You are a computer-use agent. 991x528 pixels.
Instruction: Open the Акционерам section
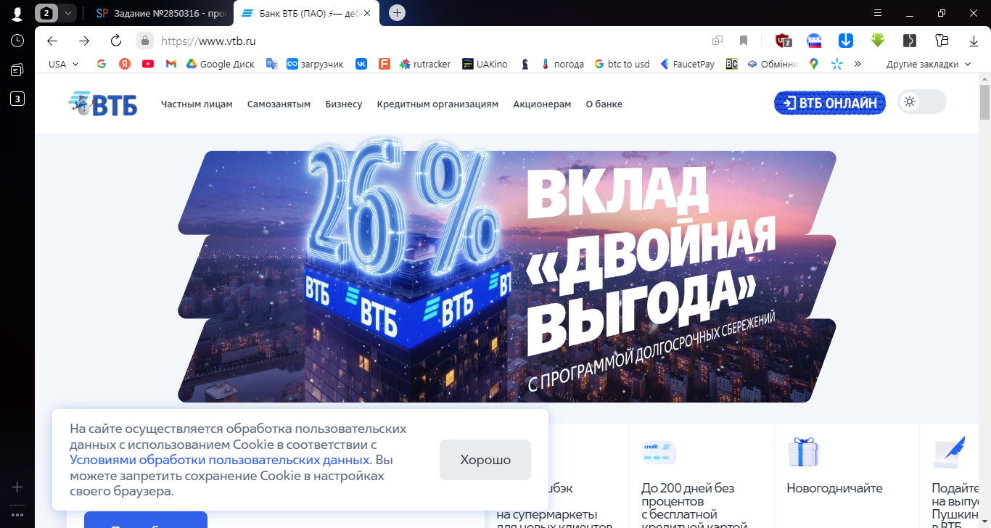point(542,104)
